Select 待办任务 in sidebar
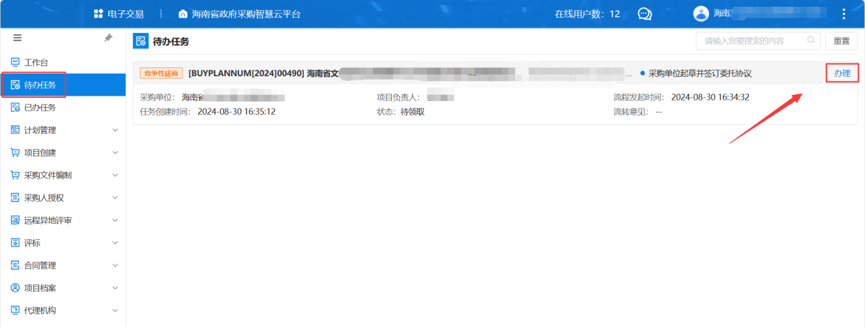This screenshot has height=327, width=865. (63, 85)
